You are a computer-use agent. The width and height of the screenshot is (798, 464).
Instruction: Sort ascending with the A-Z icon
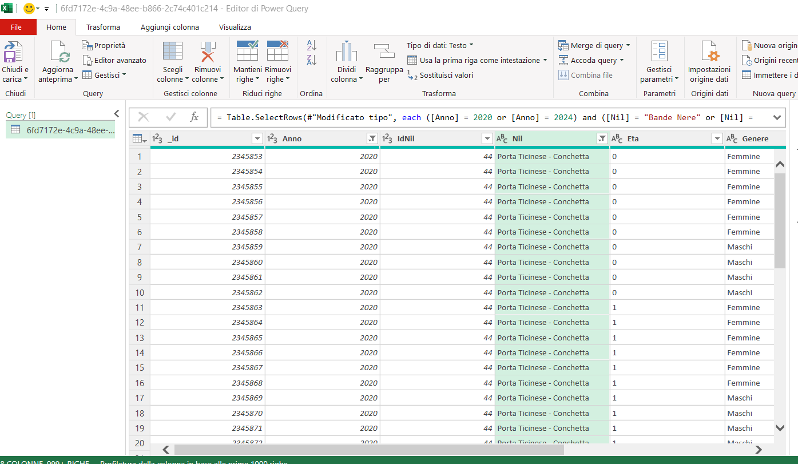click(x=312, y=45)
